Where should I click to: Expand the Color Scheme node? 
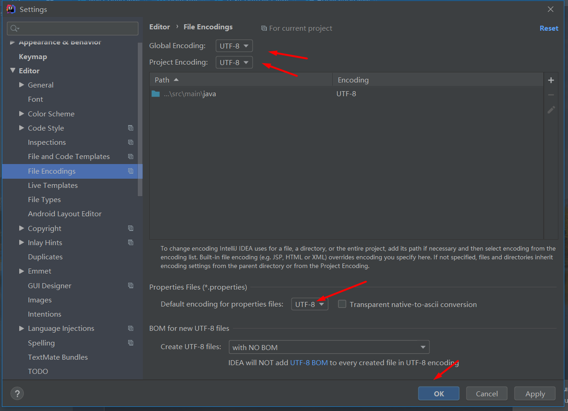coord(22,114)
